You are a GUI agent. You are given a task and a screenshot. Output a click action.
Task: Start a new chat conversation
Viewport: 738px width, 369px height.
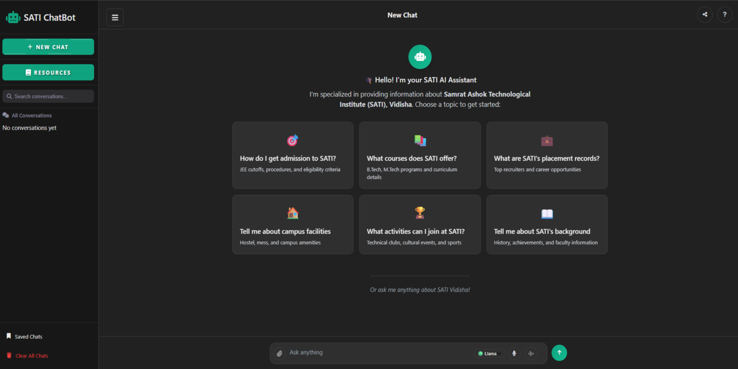[48, 47]
